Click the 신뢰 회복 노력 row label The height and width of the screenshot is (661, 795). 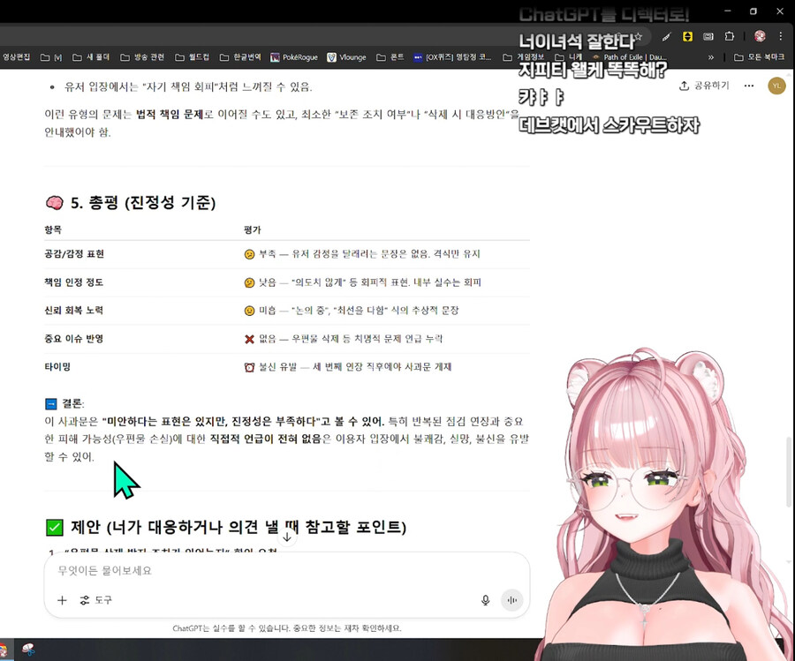(74, 311)
